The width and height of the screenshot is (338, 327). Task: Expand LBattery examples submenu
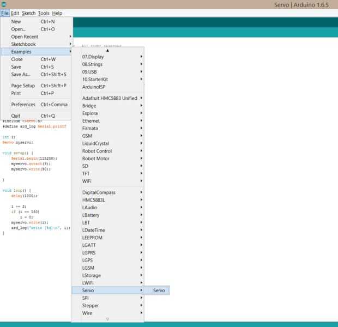108,215
